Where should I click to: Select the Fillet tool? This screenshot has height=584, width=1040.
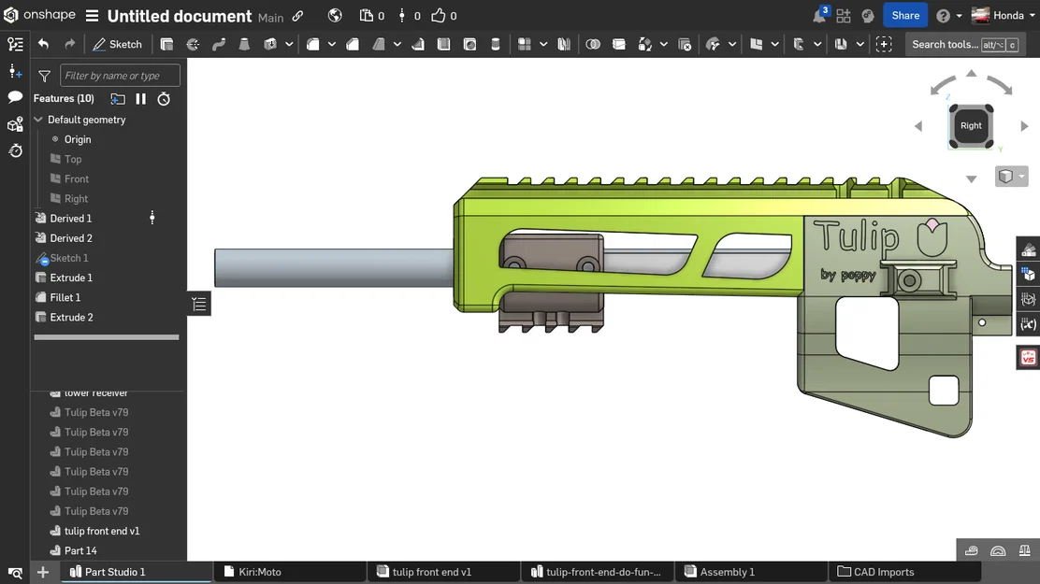pyautogui.click(x=312, y=45)
